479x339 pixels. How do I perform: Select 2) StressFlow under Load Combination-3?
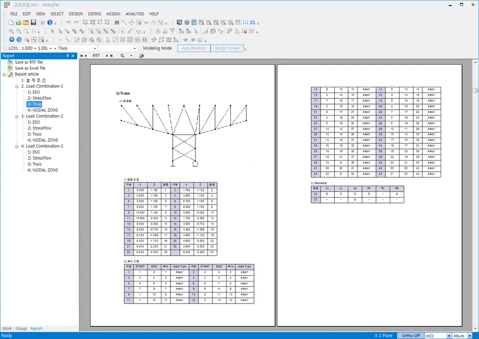coord(39,158)
